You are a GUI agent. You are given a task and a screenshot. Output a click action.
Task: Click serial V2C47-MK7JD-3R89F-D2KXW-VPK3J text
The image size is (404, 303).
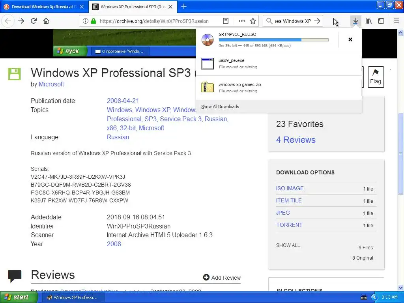point(78,177)
